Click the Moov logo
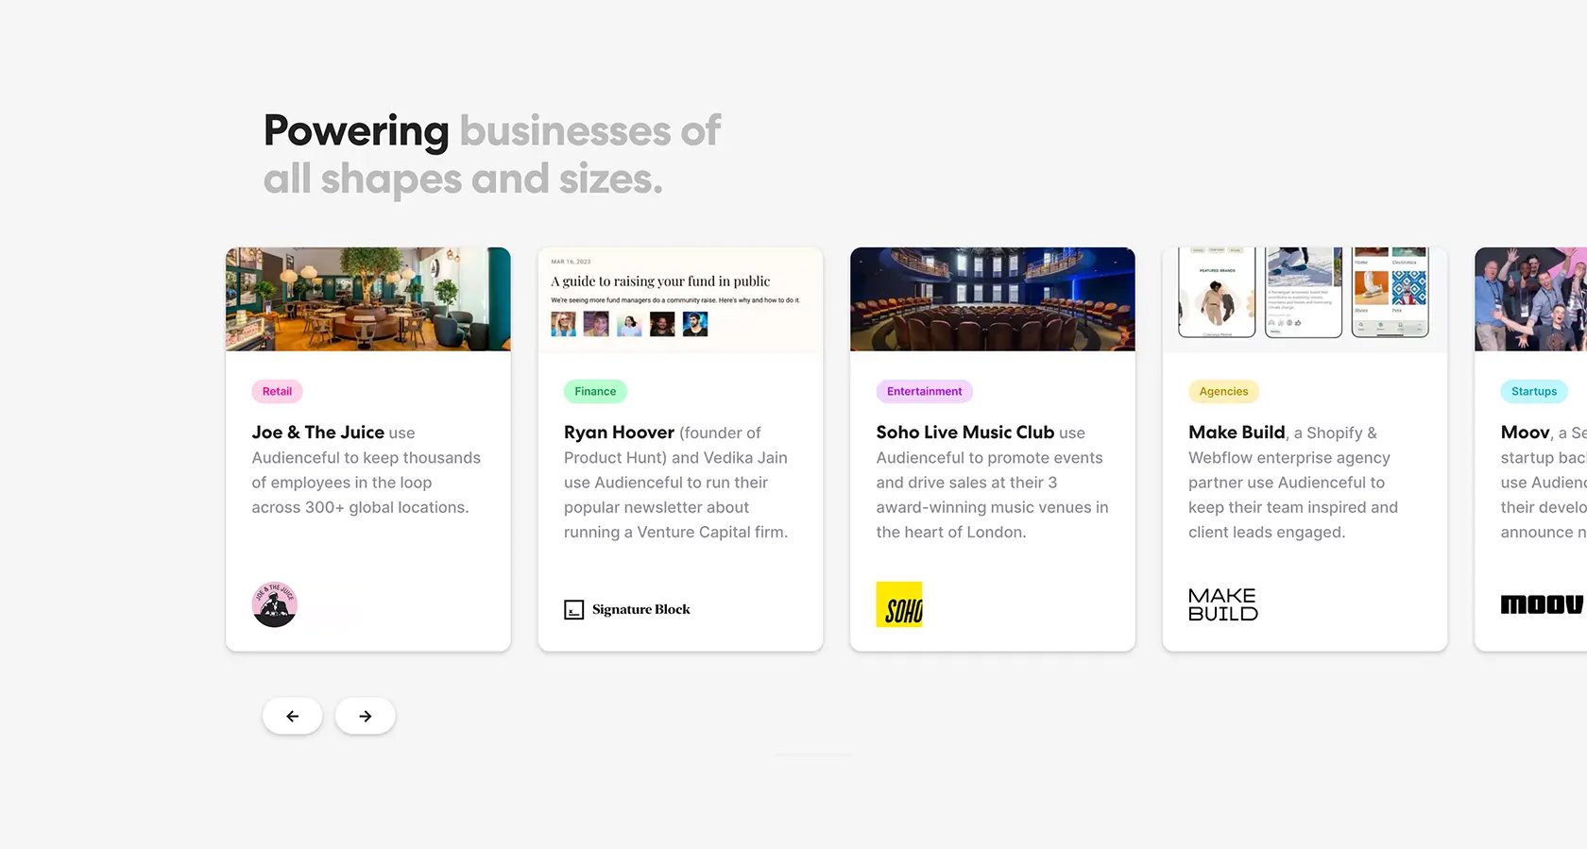Image resolution: width=1587 pixels, height=849 pixels. 1543,604
